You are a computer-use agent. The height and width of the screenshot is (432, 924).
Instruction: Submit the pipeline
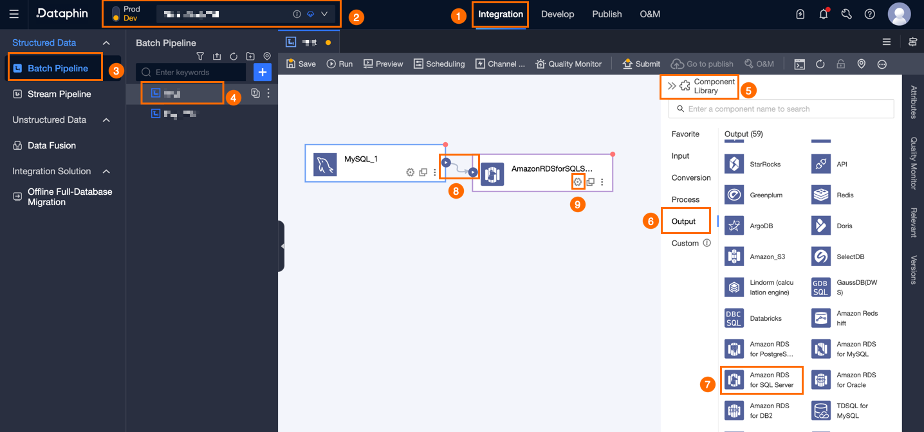[641, 64]
